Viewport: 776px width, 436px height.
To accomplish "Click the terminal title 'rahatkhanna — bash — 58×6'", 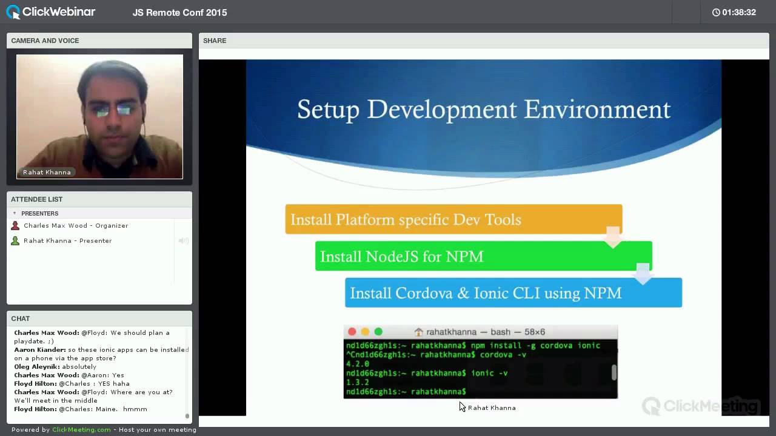I will click(x=486, y=332).
